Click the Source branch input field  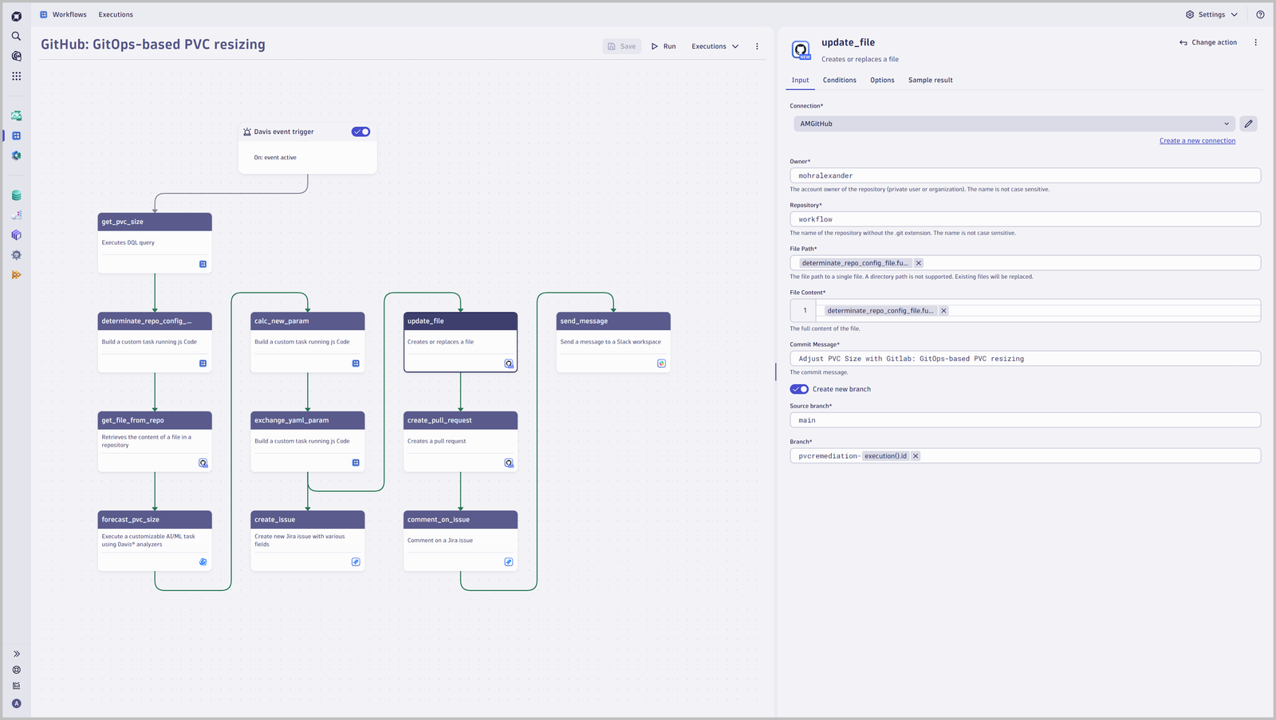click(x=1025, y=420)
